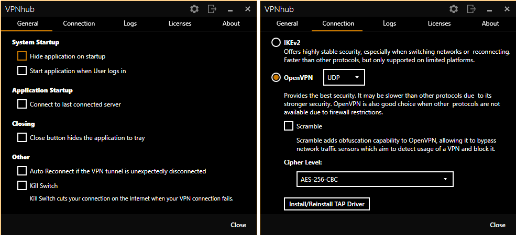
Task: Select the IKEv2 protocol radio button
Action: [x=276, y=43]
